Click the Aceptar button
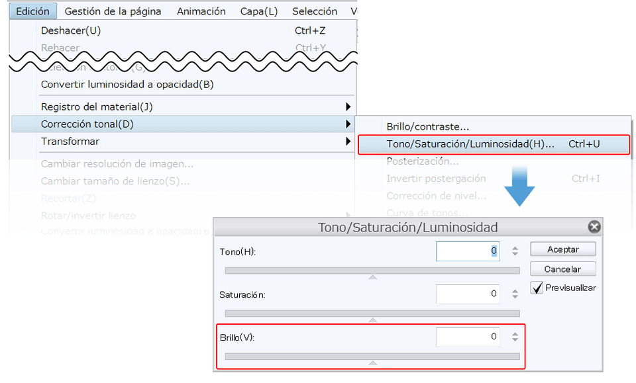The image size is (636, 383). point(562,249)
